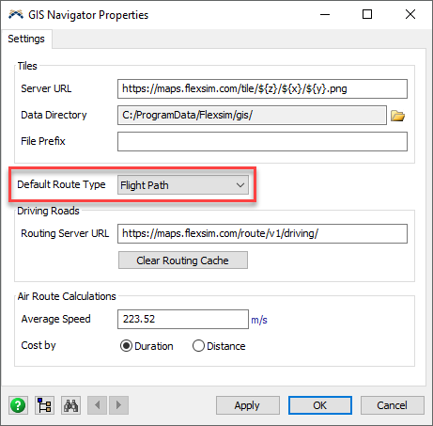Confirm with the OK button
The image size is (433, 426).
coord(320,405)
